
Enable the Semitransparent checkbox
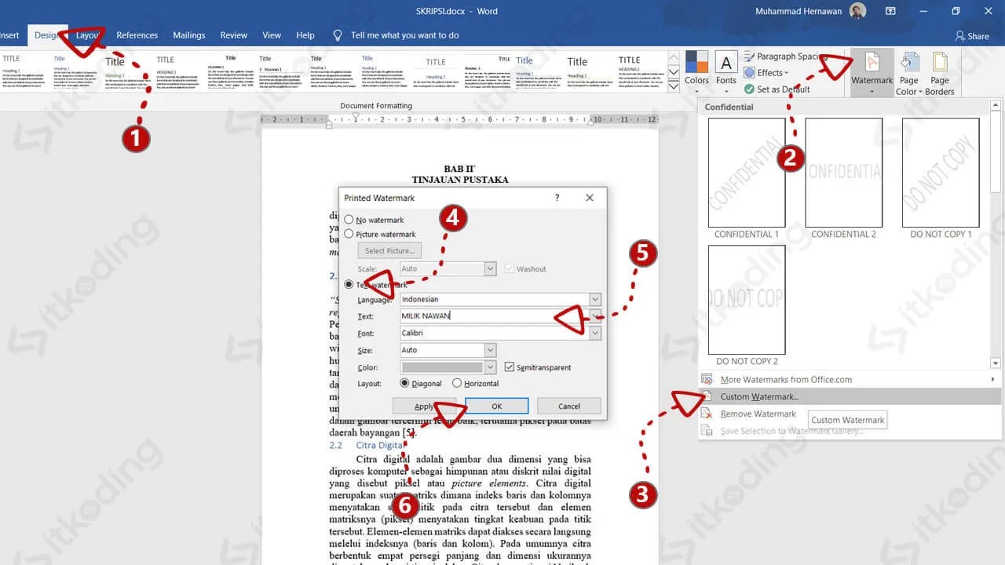(x=510, y=367)
